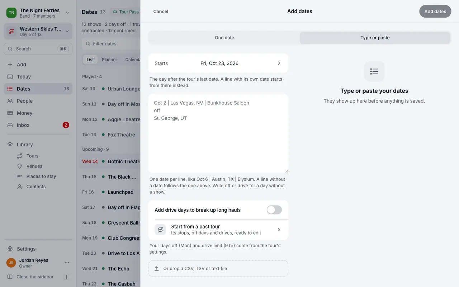
Task: Open the Starts date chevron
Action: (x=279, y=63)
